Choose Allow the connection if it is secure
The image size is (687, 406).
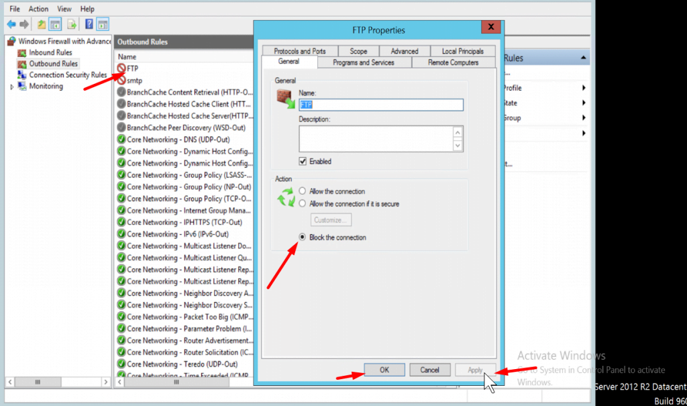[x=302, y=203]
